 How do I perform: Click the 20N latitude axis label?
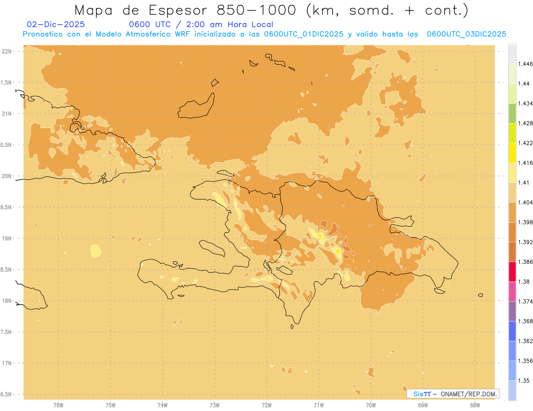point(8,176)
